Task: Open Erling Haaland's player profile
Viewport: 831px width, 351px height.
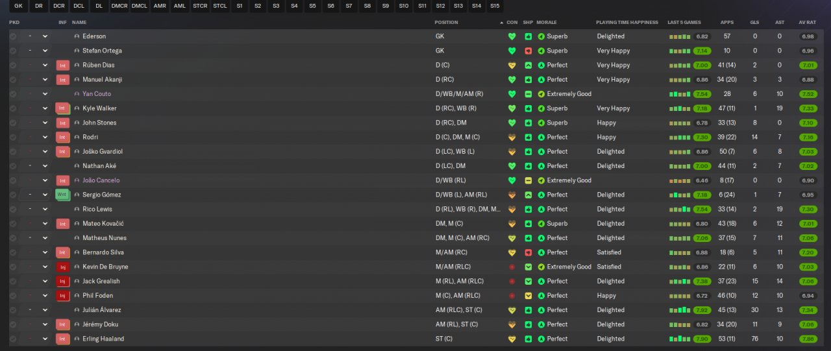Action: pos(103,339)
